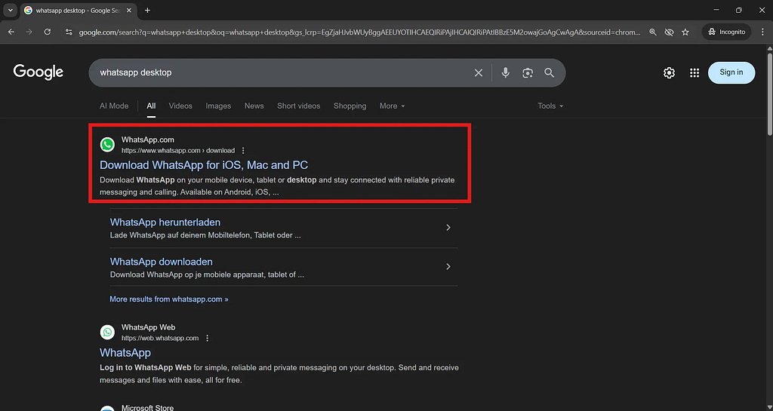Viewport: 773px width, 411px height.
Task: Search by image with camera lens icon
Action: (528, 73)
